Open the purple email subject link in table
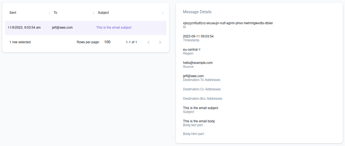The width and height of the screenshot is (345, 146). (114, 28)
